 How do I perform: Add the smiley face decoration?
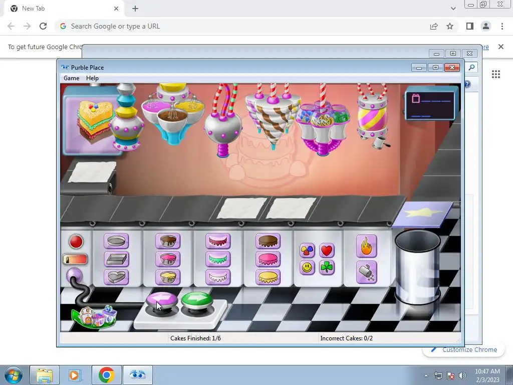click(307, 268)
